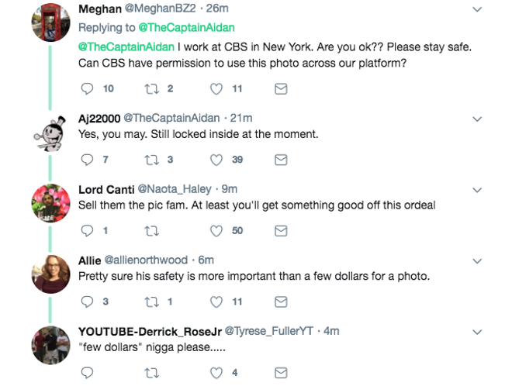Image resolution: width=512 pixels, height=386 pixels.
Task: Retweet Lord Canti's tweet
Action: (x=152, y=230)
